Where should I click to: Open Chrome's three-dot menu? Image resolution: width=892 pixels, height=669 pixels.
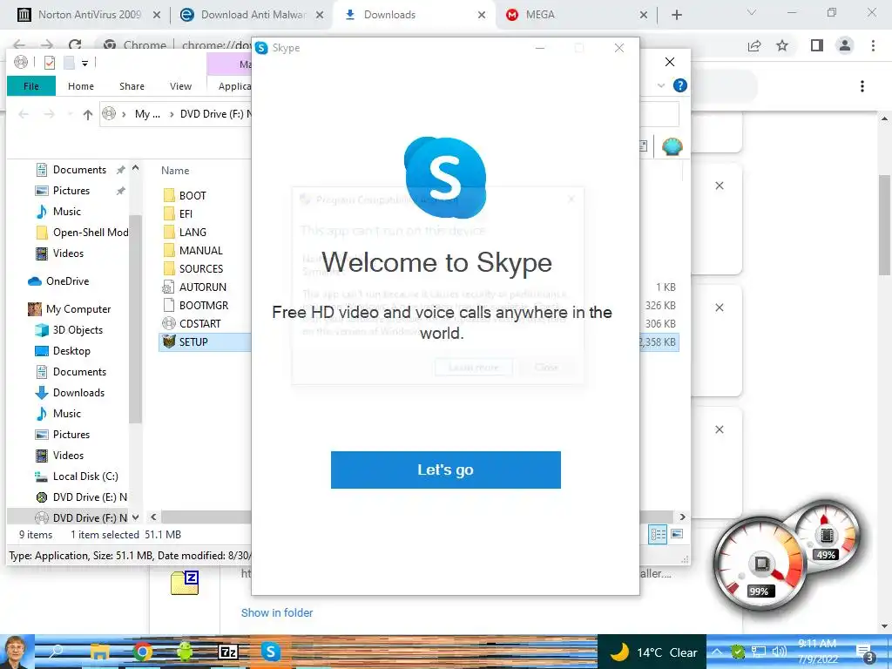click(x=873, y=45)
